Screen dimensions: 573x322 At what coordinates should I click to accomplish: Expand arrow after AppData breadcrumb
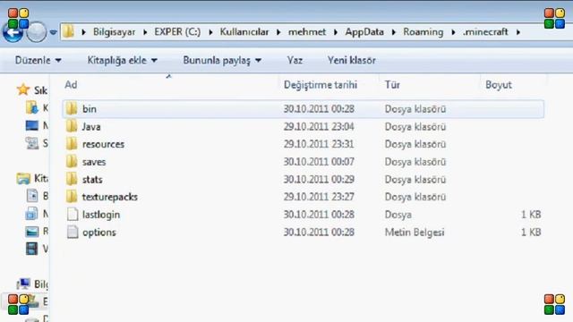[x=394, y=32]
